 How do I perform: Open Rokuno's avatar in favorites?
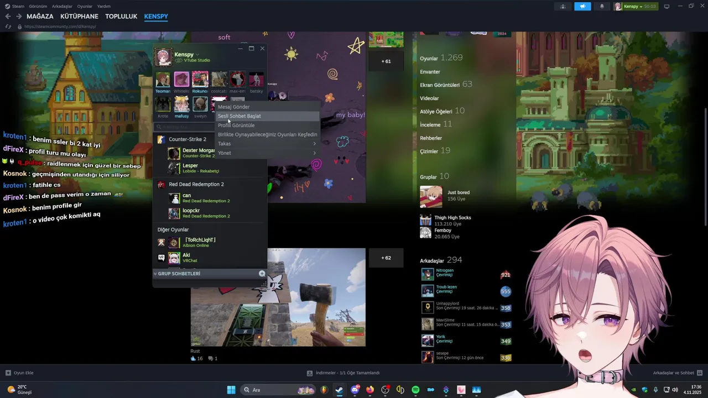(x=200, y=80)
